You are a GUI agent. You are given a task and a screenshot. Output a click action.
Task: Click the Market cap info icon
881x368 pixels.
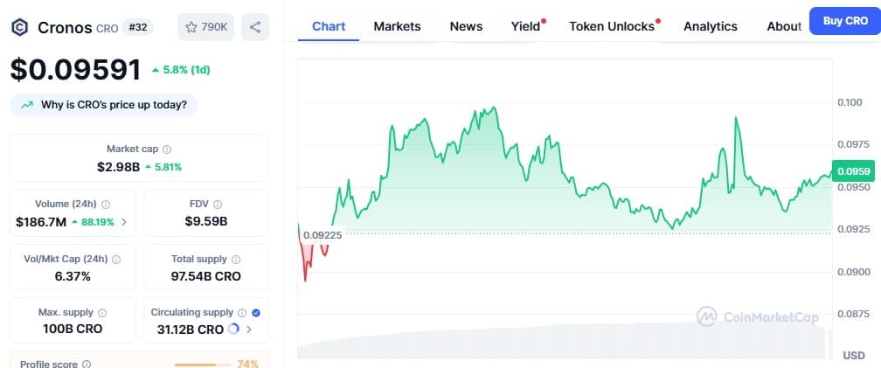point(167,149)
